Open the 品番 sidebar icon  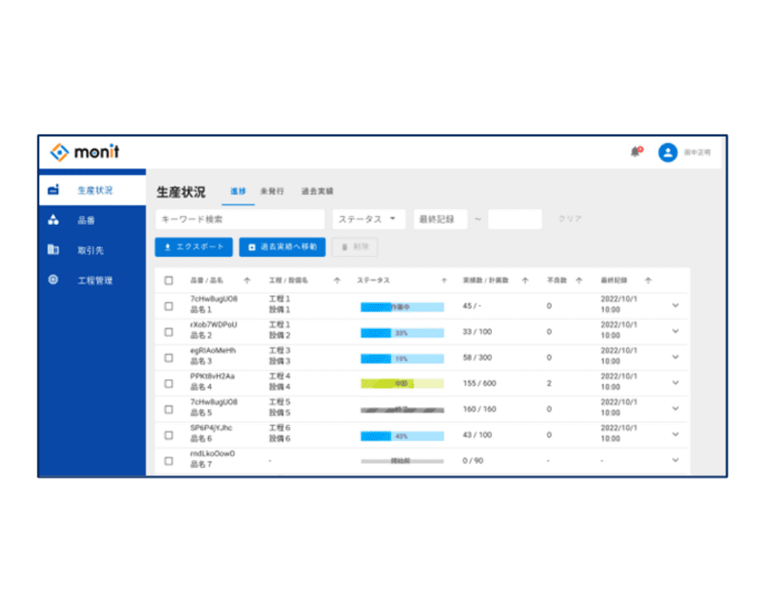click(x=53, y=220)
